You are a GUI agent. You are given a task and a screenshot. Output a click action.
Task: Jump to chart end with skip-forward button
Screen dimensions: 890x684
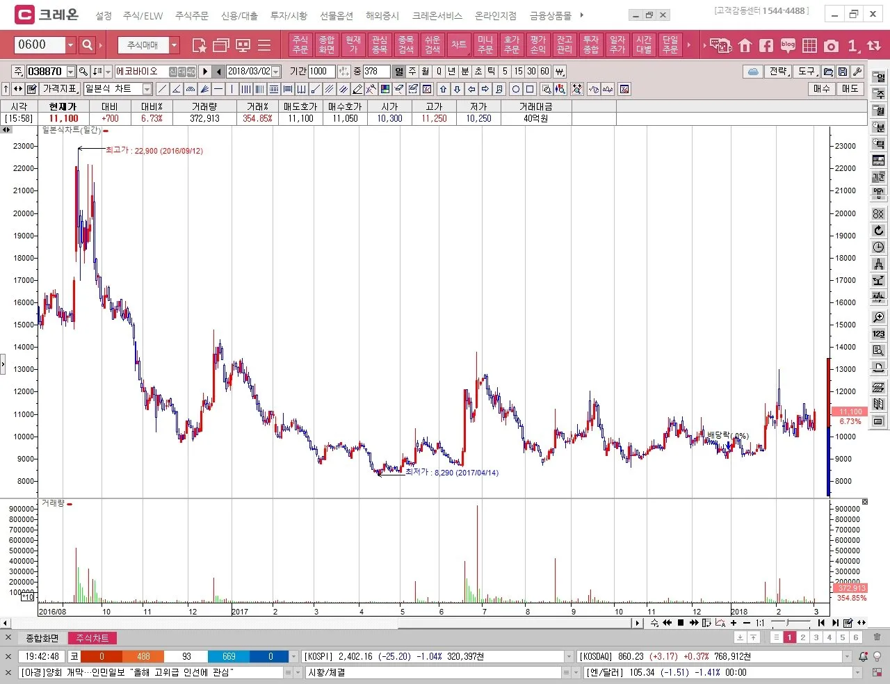835,623
